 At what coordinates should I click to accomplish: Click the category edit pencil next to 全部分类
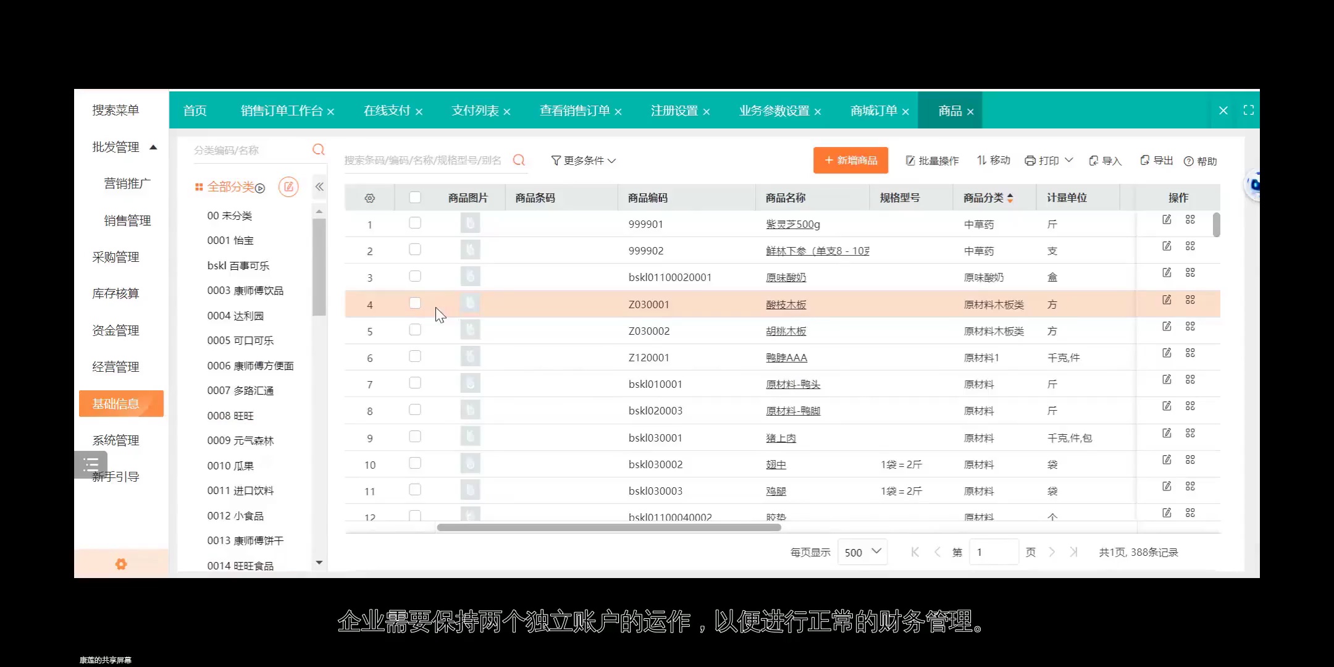click(x=288, y=186)
